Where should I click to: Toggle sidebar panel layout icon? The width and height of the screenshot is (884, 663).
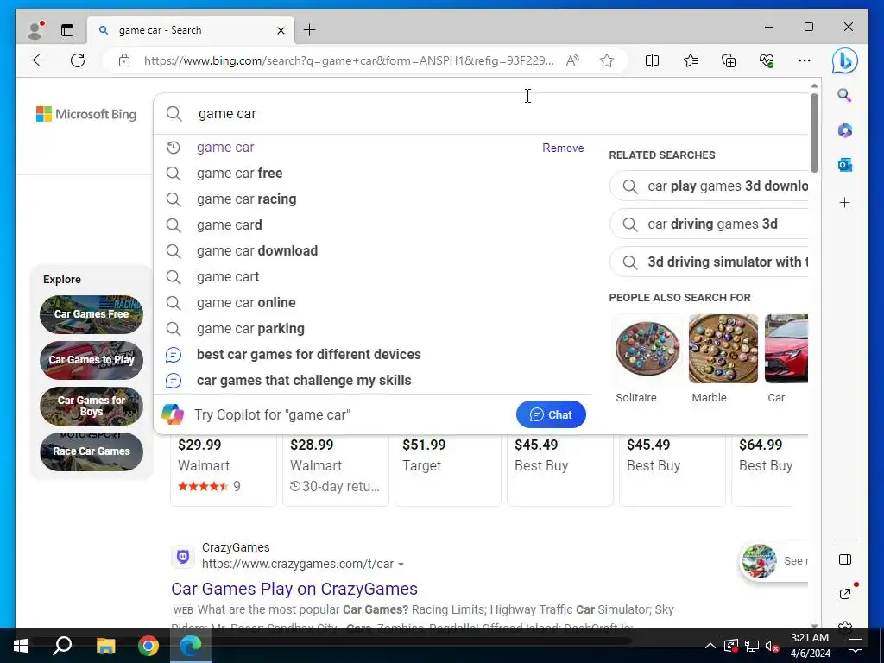pos(844,559)
